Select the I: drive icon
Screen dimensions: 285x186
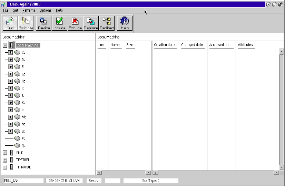tap(17, 88)
